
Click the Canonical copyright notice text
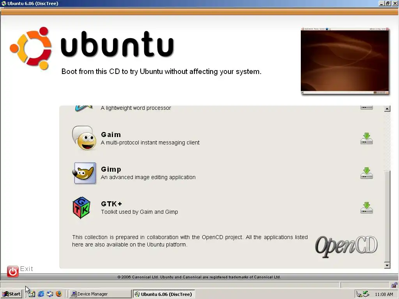(x=199, y=277)
